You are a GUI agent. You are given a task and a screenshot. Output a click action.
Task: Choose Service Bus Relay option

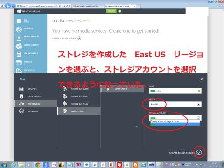click(79, 104)
